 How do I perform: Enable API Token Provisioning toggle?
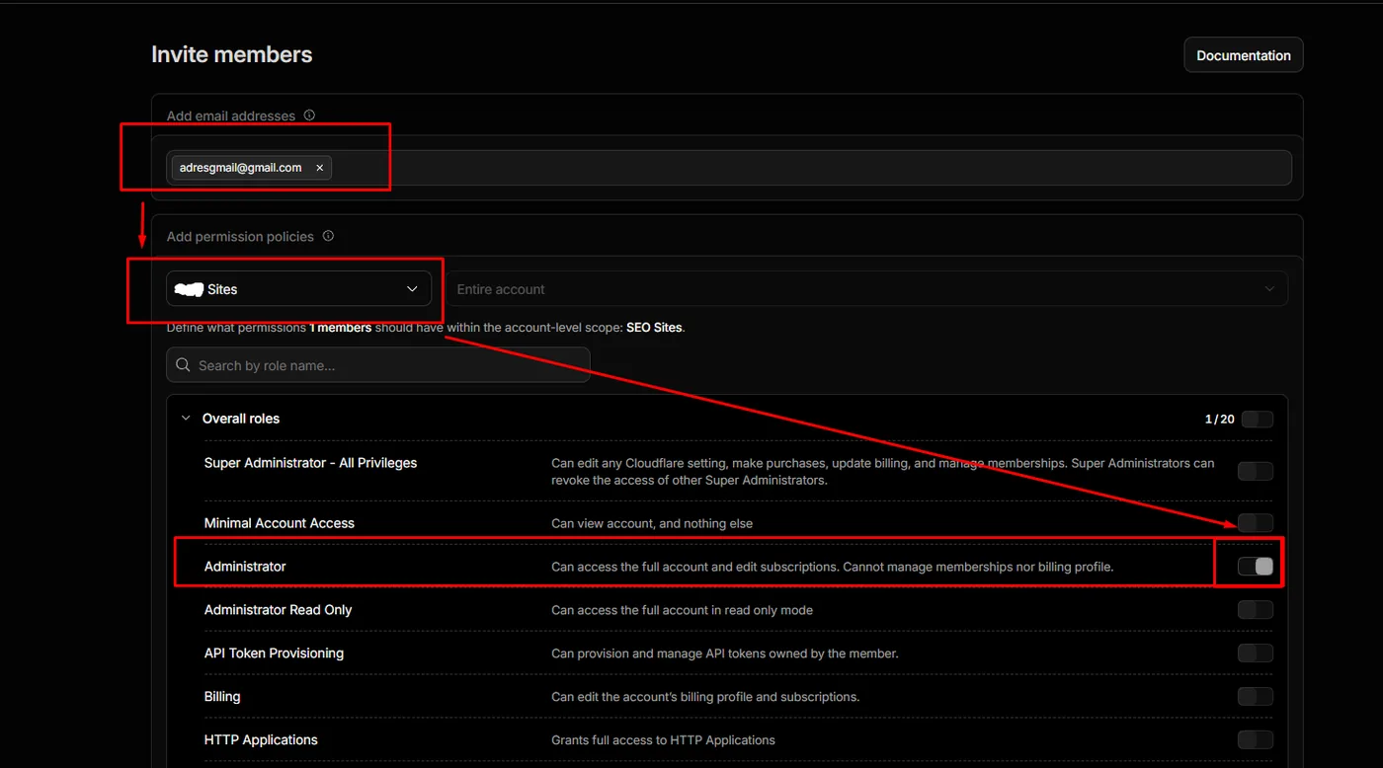pyautogui.click(x=1256, y=653)
